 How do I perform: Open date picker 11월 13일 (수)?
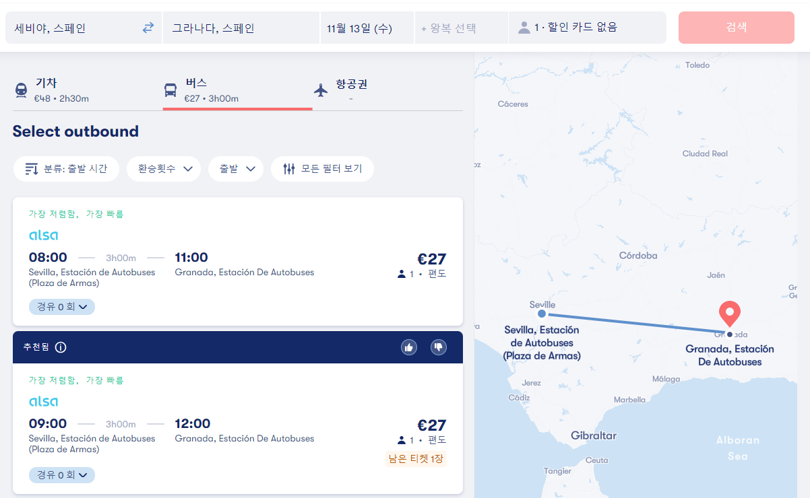coord(367,28)
